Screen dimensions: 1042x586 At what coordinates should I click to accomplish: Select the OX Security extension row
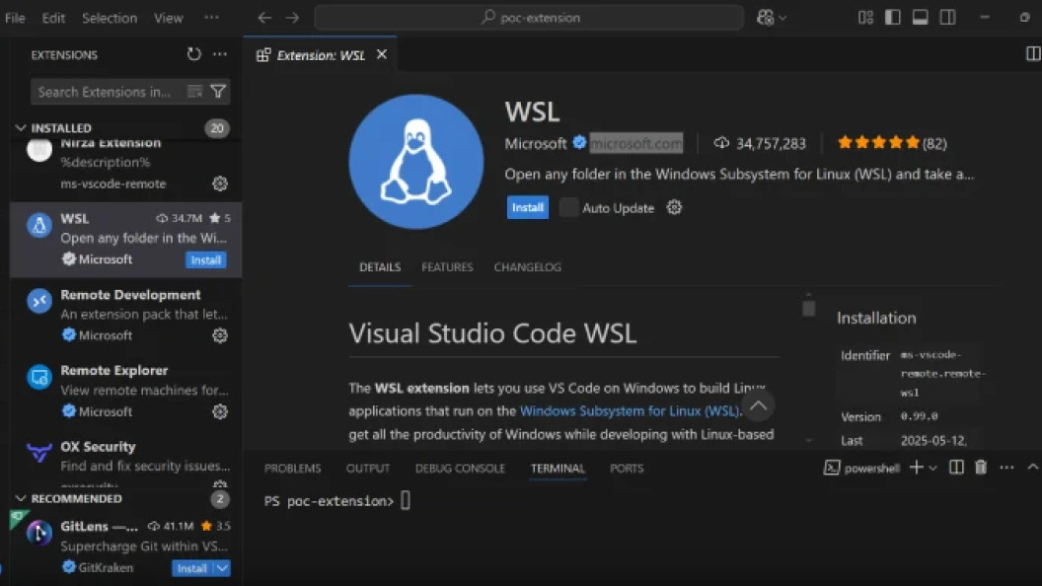coord(125,460)
